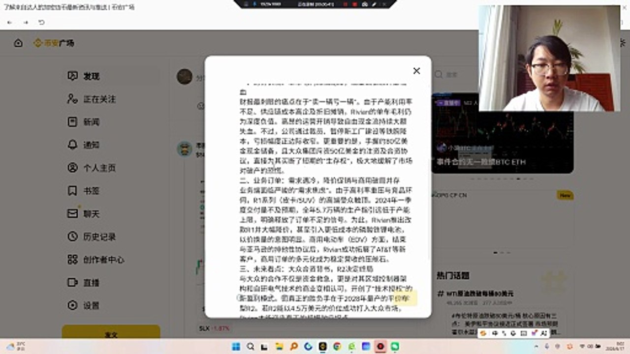
Task: Open the BTC ETH live stream thumbnail
Action: (x=502, y=133)
